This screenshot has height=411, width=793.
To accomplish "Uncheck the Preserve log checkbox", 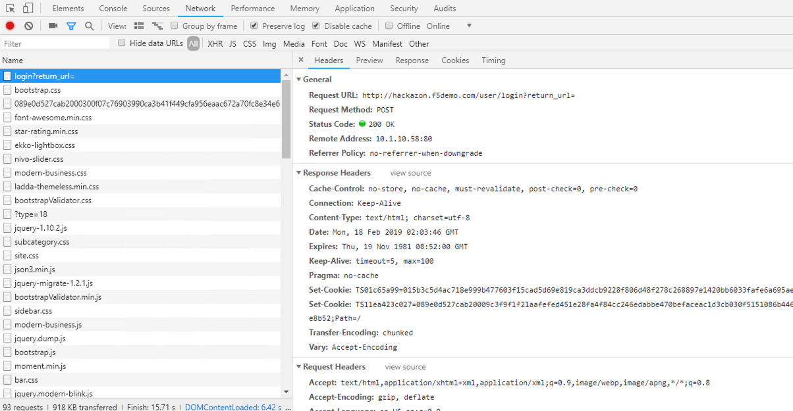I will click(x=254, y=26).
